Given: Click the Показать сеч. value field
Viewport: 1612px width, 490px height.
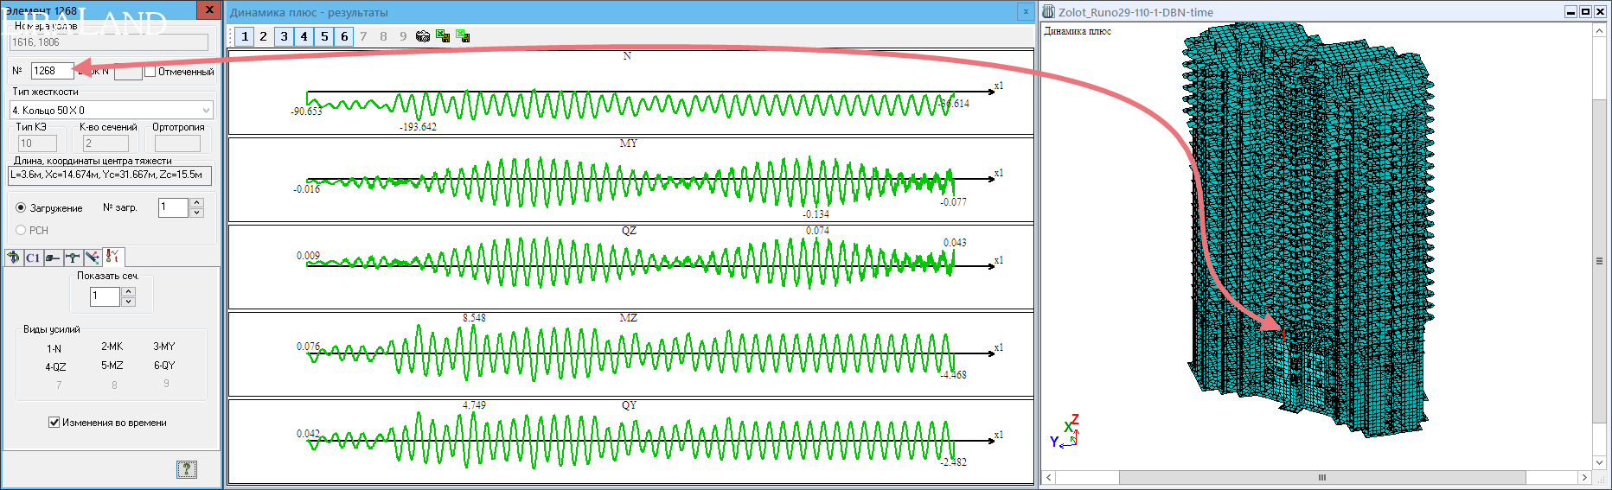Looking at the screenshot, I should [106, 296].
